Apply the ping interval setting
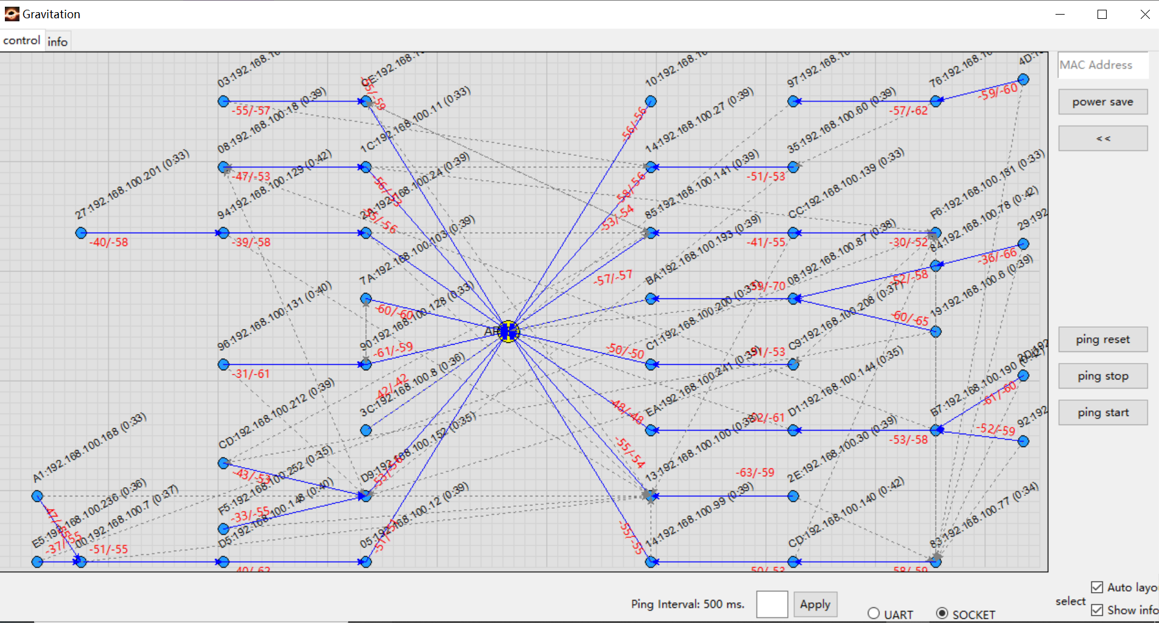The height and width of the screenshot is (623, 1159). pyautogui.click(x=814, y=604)
